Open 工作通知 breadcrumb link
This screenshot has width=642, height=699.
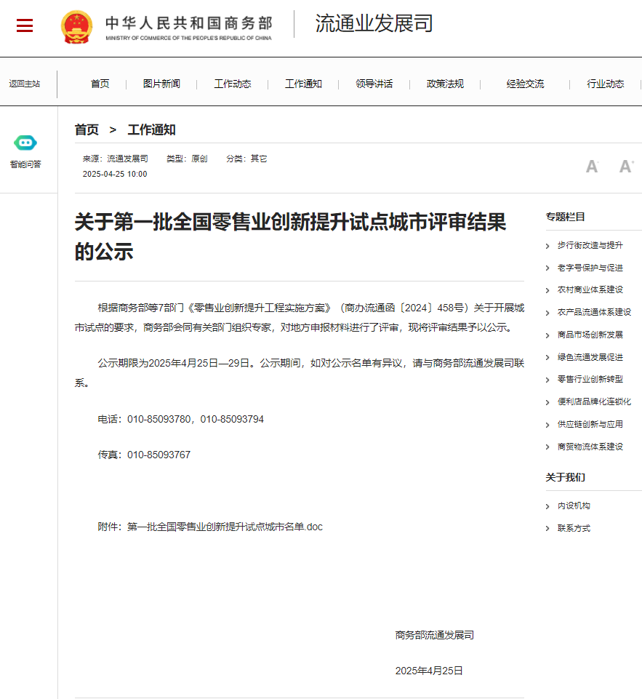pyautogui.click(x=151, y=130)
